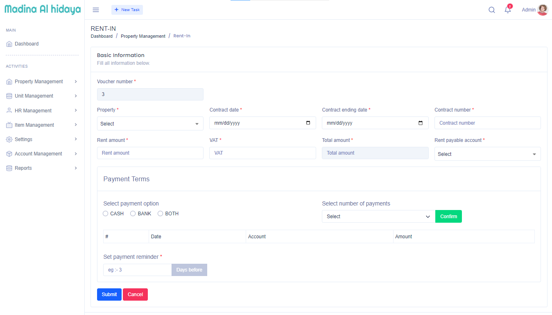Expand the number of payments dropdown
Image resolution: width=552 pixels, height=315 pixels.
378,217
